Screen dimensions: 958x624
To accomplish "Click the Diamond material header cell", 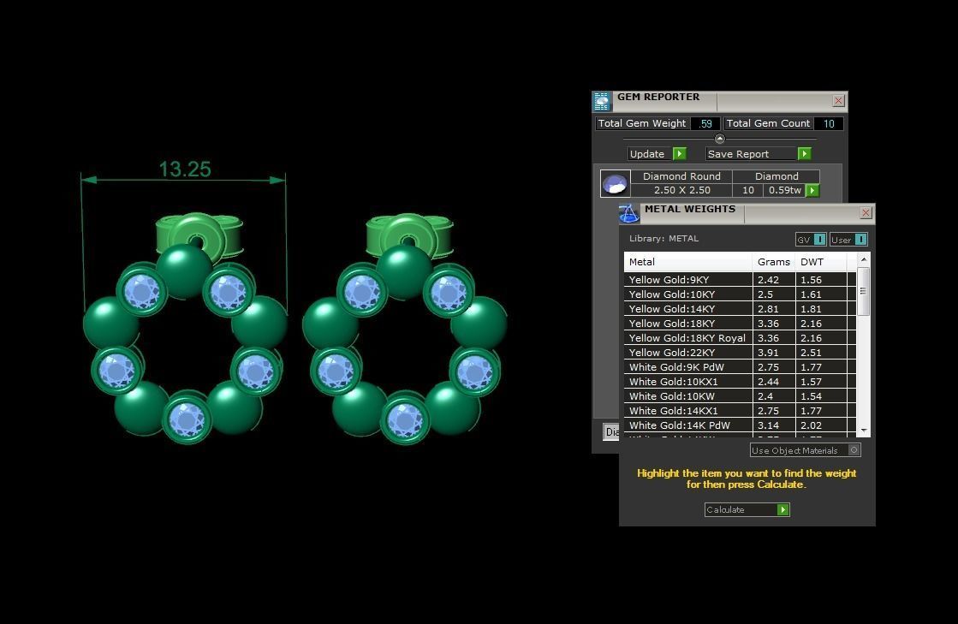I will 776,176.
